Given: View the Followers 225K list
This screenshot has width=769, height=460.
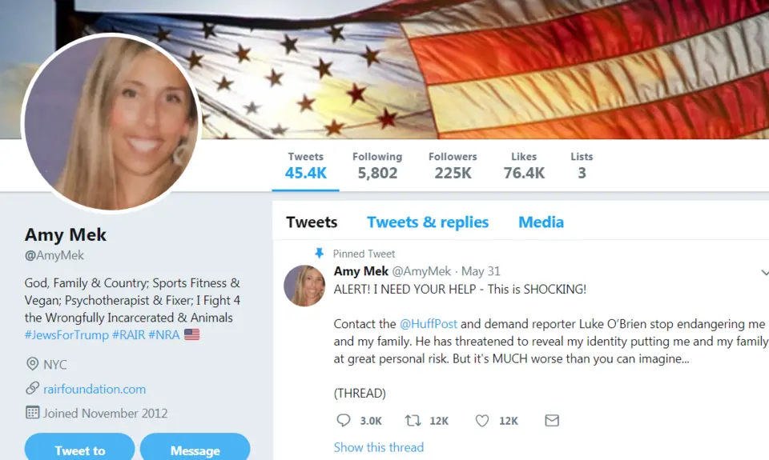Looking at the screenshot, I should click(x=453, y=166).
